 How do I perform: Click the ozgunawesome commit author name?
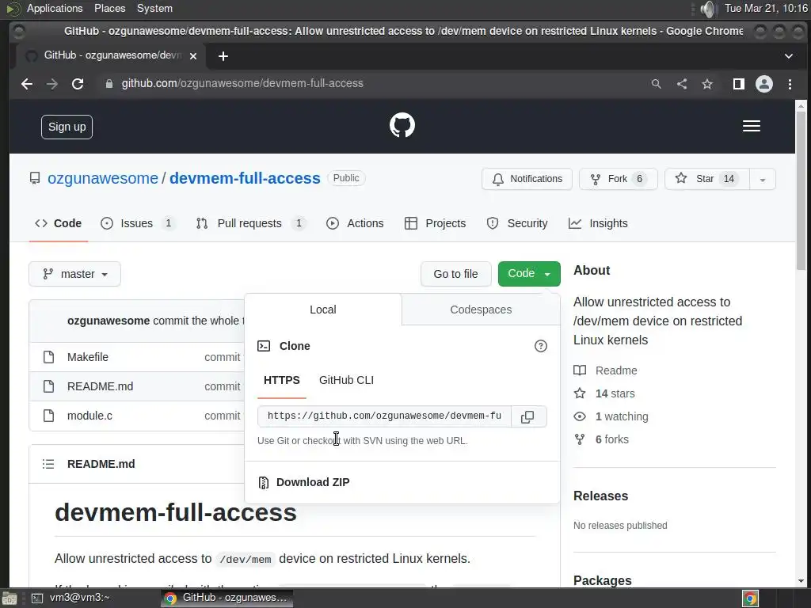point(109,321)
